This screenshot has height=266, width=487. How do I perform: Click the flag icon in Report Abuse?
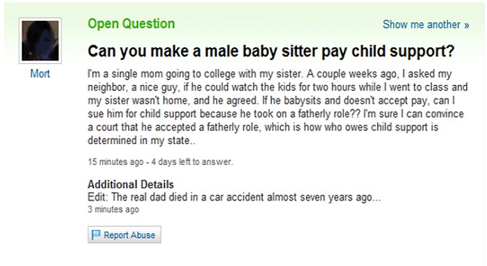pyautogui.click(x=96, y=235)
